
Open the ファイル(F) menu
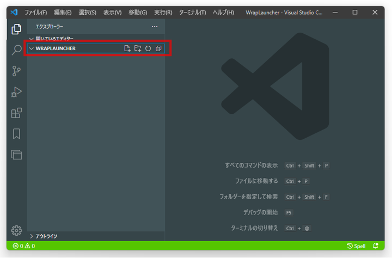[36, 13]
